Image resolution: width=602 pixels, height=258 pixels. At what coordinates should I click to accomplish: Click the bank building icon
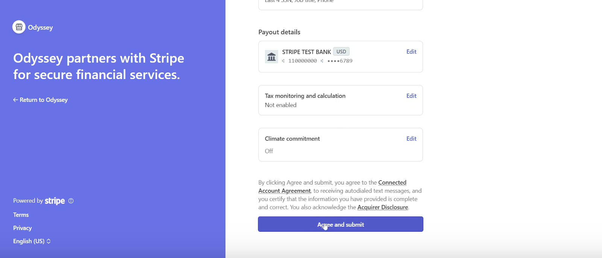pos(271,57)
